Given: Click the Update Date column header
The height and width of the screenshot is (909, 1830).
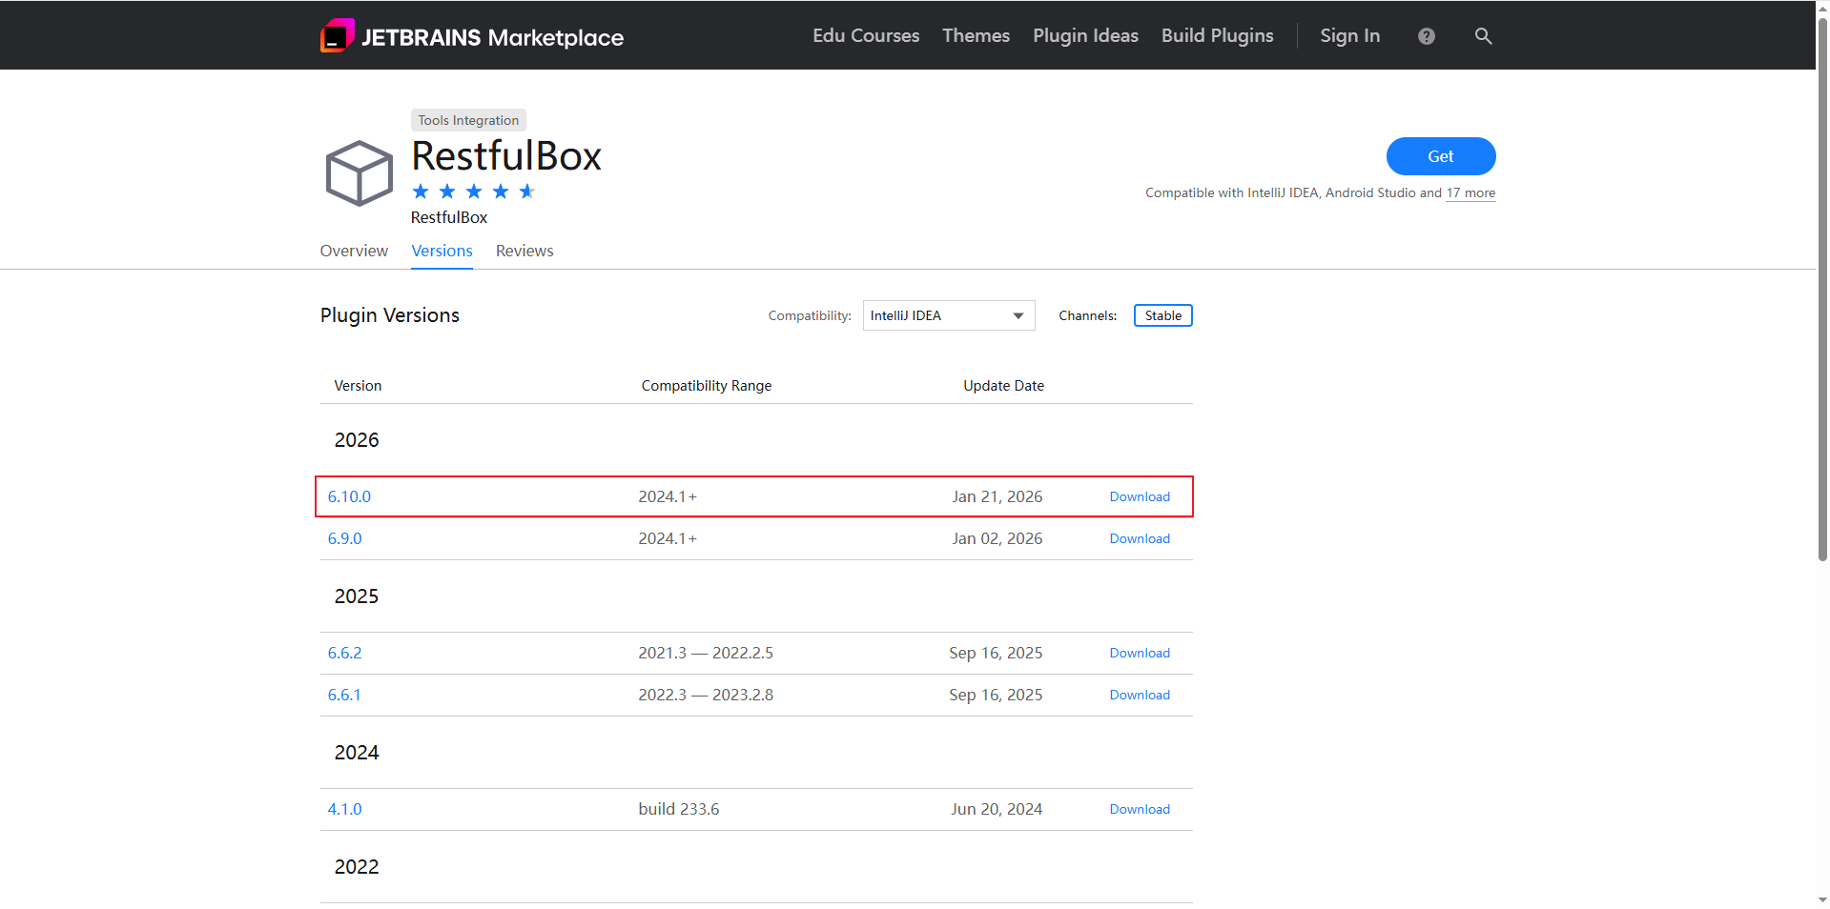Looking at the screenshot, I should click(x=1003, y=386).
